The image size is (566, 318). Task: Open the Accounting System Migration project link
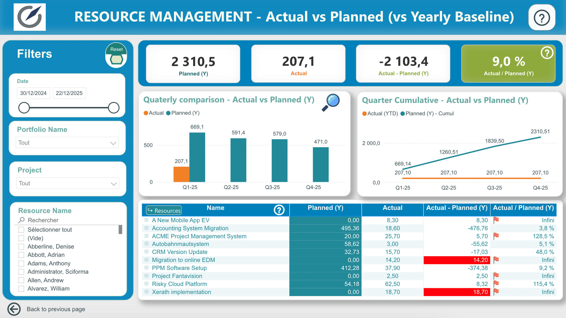190,228
